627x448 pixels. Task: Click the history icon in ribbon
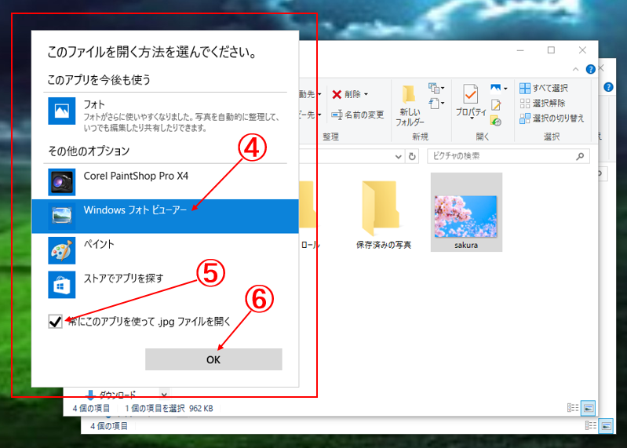(496, 121)
